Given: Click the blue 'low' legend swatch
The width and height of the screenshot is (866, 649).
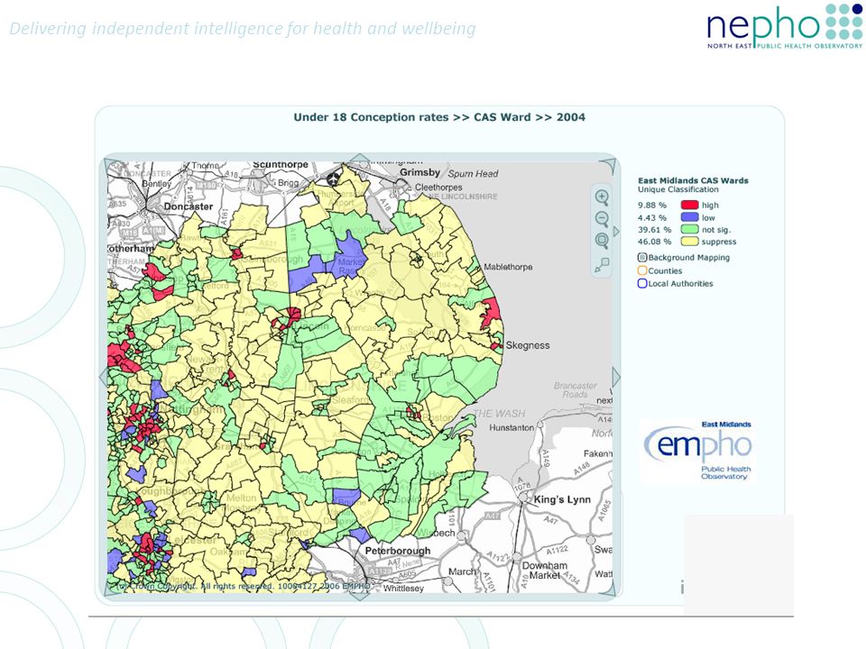Looking at the screenshot, I should pyautogui.click(x=690, y=217).
